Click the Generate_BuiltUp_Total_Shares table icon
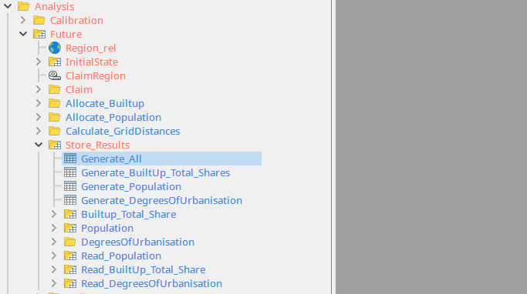 click(70, 172)
